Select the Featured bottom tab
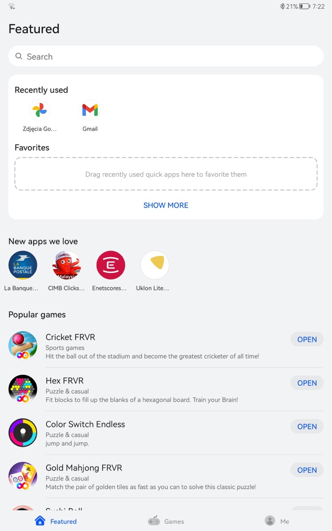Viewport: 332px width, 531px height. pyautogui.click(x=55, y=521)
